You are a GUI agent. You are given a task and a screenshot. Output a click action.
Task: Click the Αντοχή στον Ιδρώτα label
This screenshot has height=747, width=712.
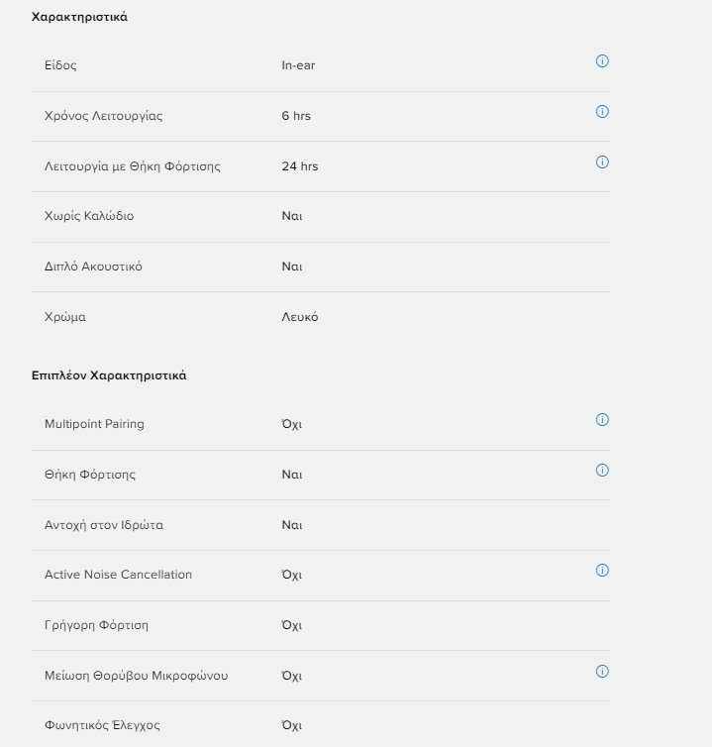pos(104,525)
